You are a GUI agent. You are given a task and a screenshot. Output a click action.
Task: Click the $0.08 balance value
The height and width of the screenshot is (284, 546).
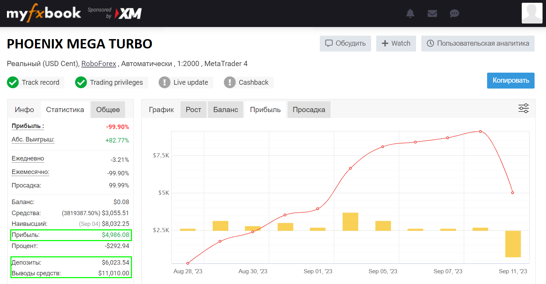pyautogui.click(x=121, y=202)
